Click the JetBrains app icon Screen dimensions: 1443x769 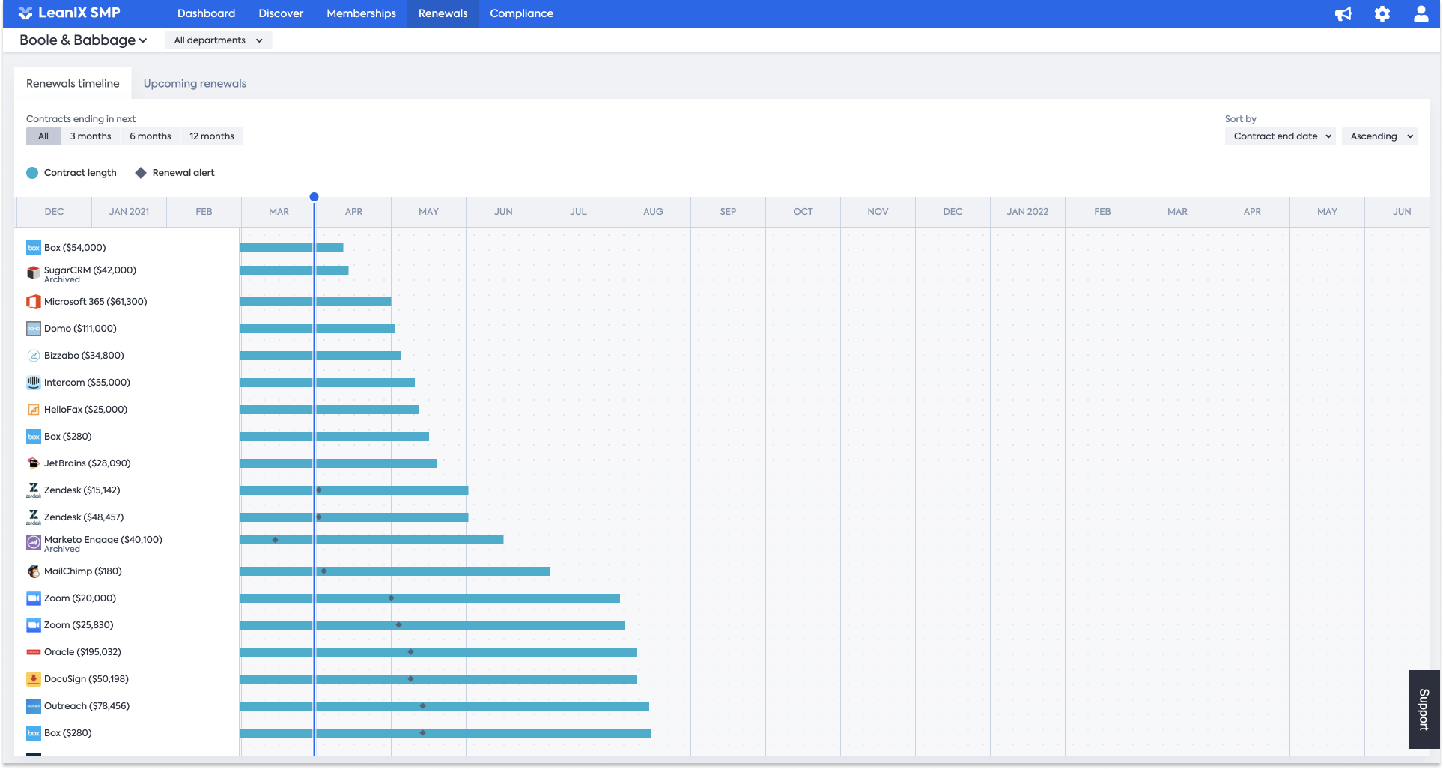click(34, 463)
